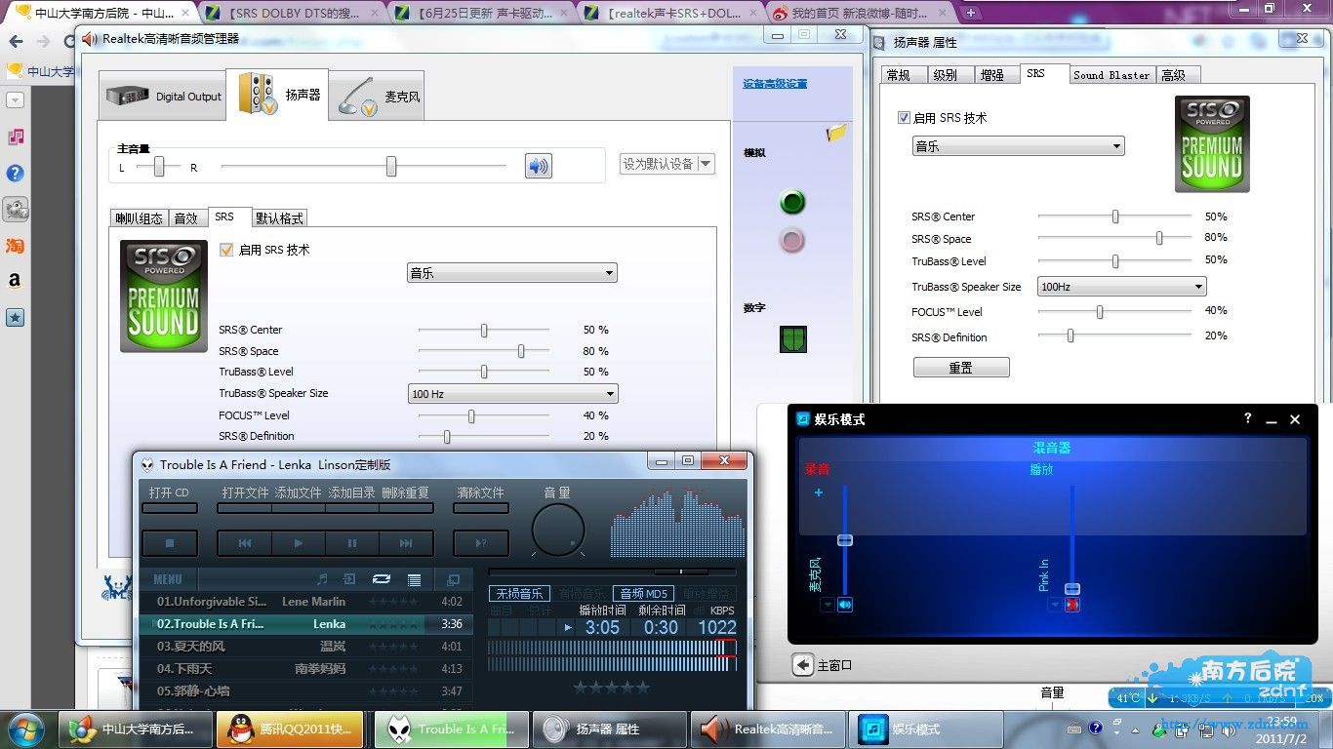
Task: Open the Windows Start button
Action: pos(26,729)
